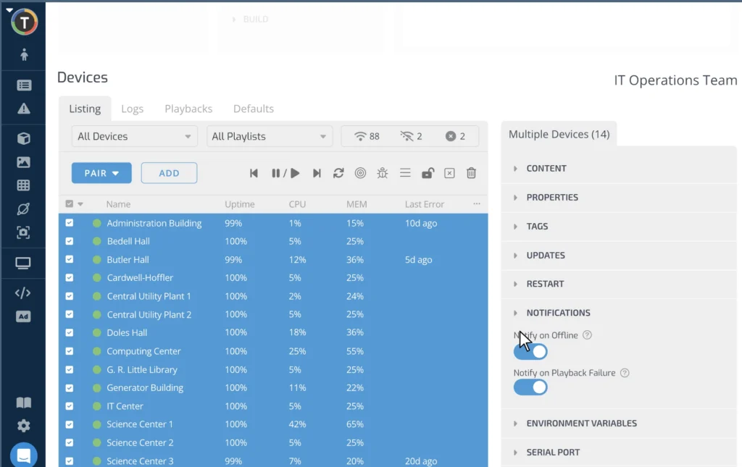Sort by the Name column header
742x467 pixels.
tap(118, 204)
